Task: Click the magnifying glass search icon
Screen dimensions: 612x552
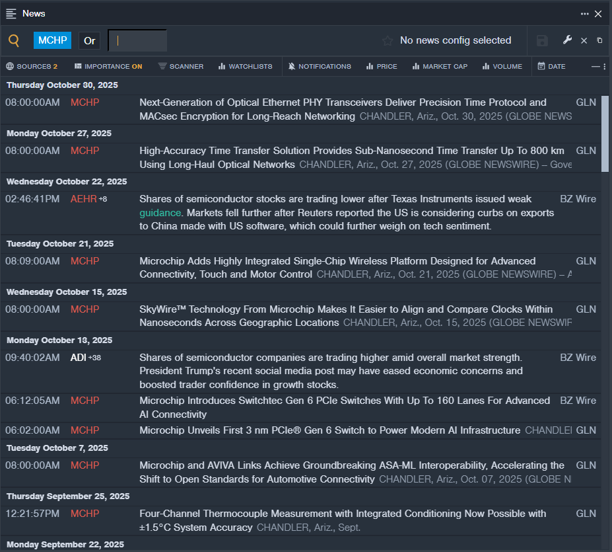Action: click(x=14, y=41)
